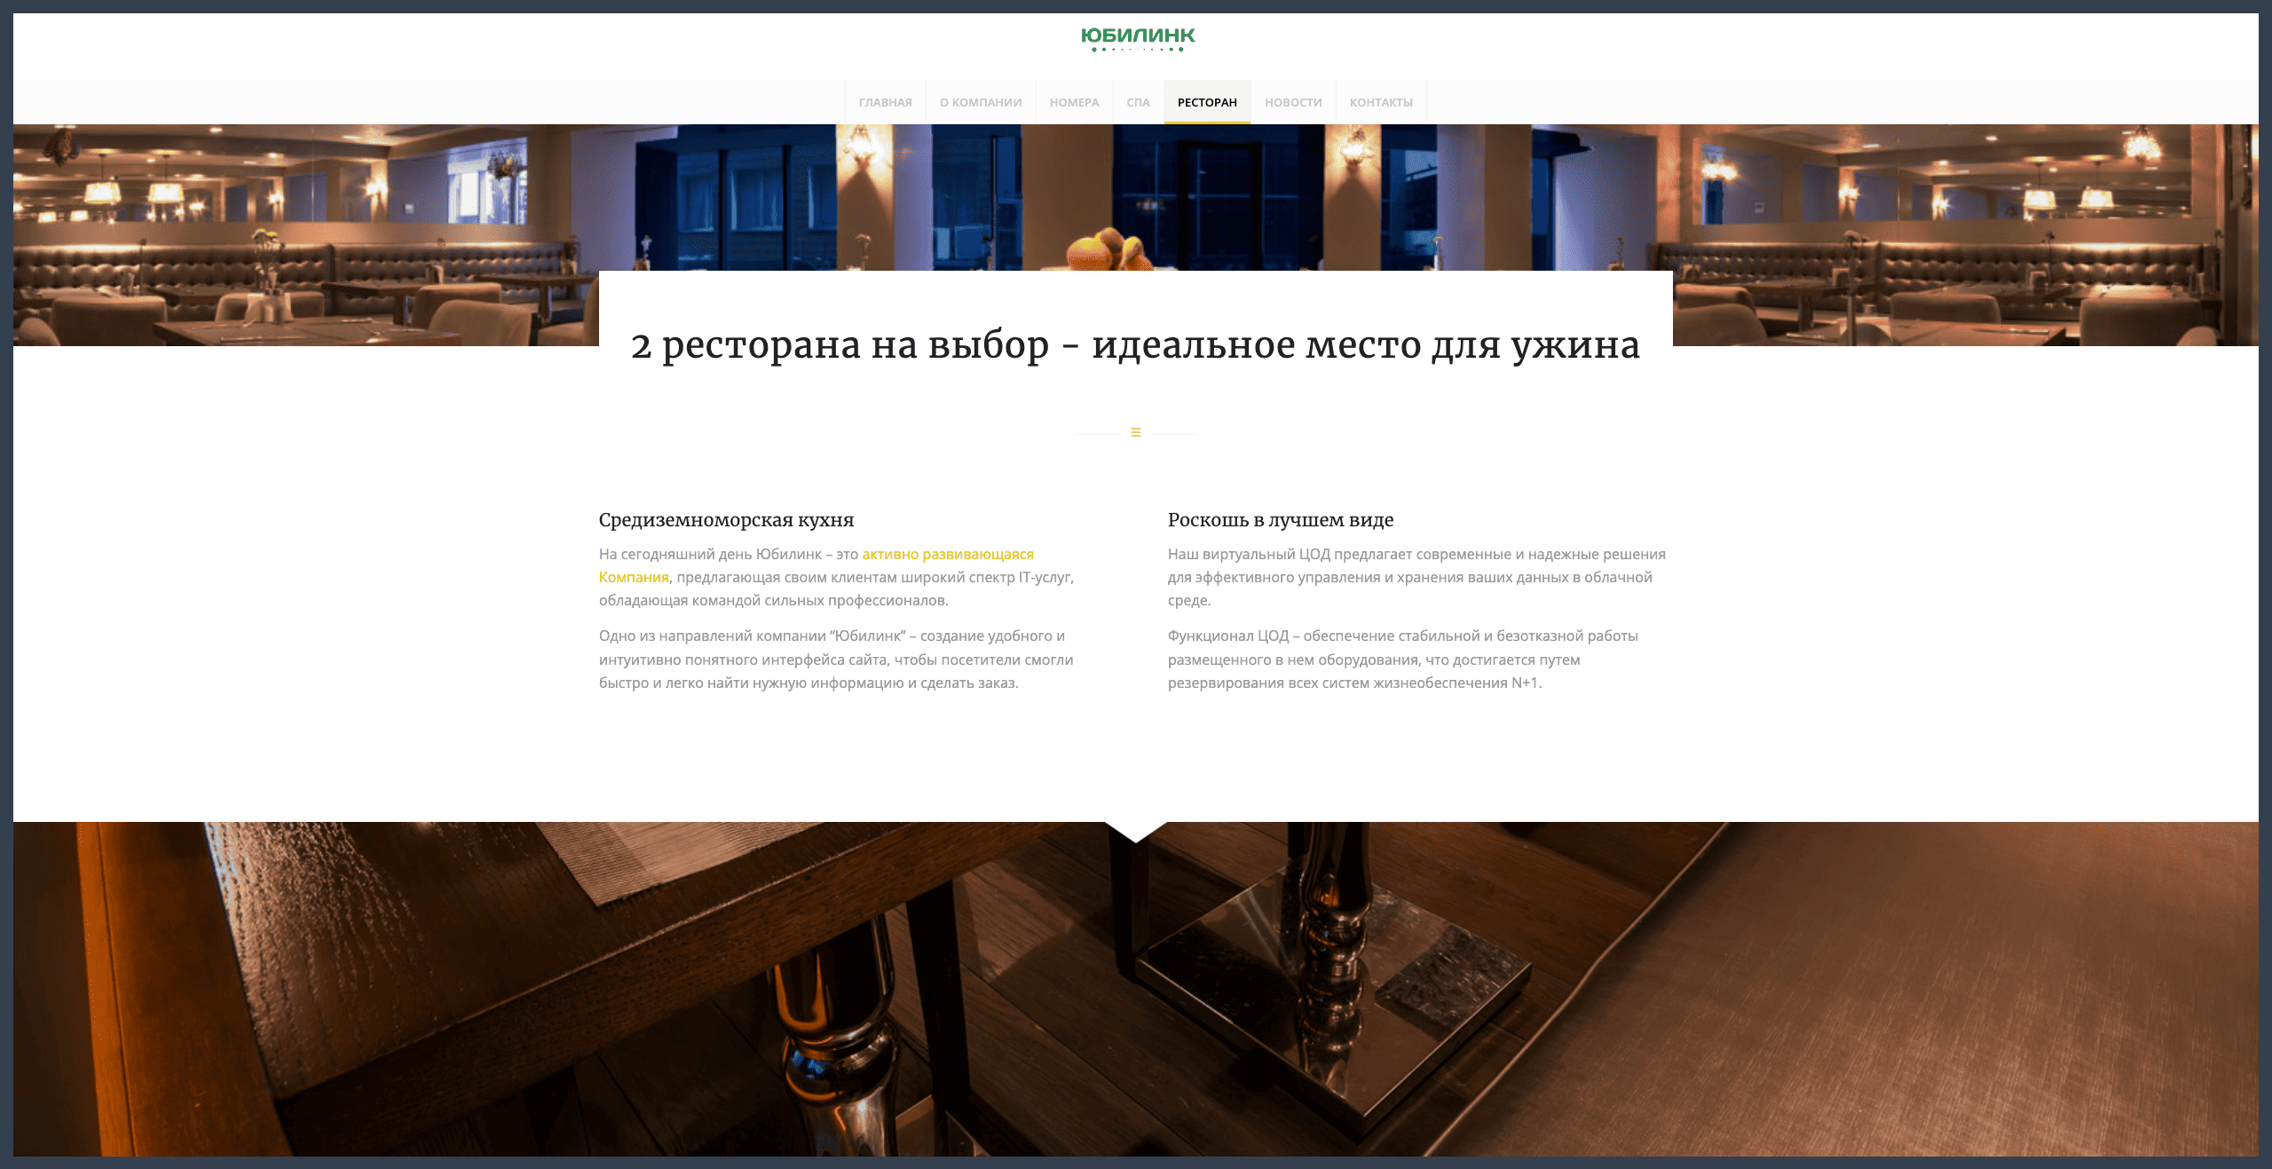Open the НОВОСТИ section
The width and height of the screenshot is (2272, 1169).
[1292, 102]
